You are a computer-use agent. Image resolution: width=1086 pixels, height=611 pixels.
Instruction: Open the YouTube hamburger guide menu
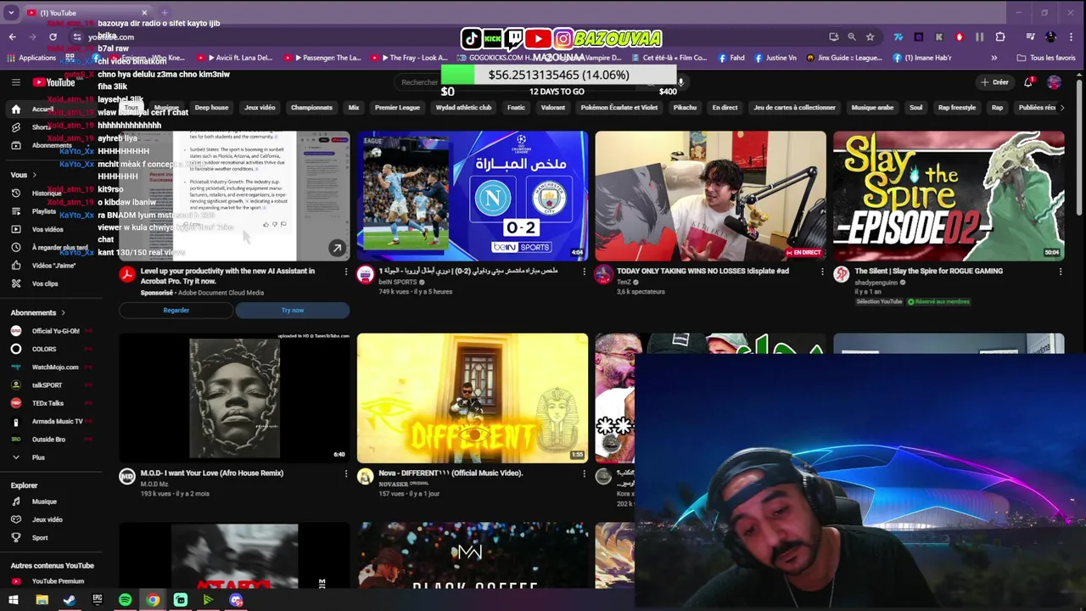coord(15,82)
